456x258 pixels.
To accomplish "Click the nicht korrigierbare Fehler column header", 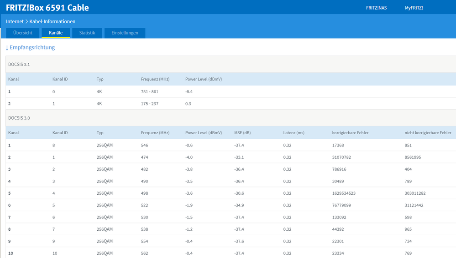I will (428, 133).
